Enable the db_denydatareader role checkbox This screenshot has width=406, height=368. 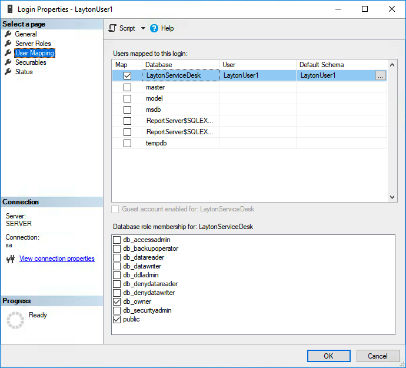[x=117, y=284]
